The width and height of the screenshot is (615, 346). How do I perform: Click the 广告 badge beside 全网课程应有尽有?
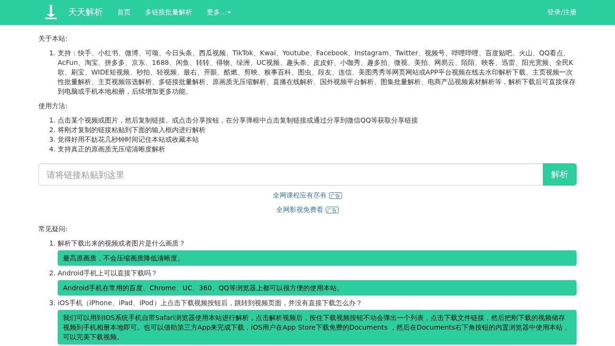335,196
